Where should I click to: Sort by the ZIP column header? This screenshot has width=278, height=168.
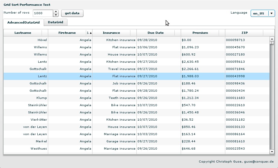pyautogui.click(x=244, y=33)
